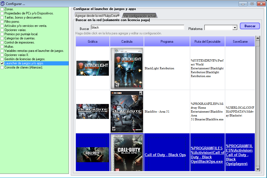Check the Multas checkbox
Screen dimensions: 267x178
click(2, 47)
